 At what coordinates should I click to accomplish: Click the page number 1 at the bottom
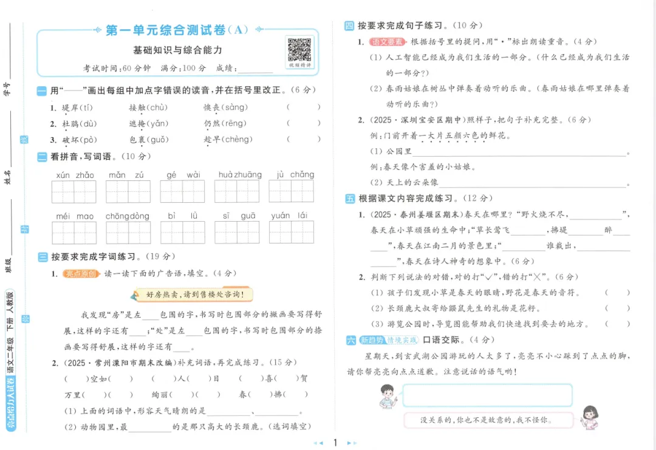click(335, 443)
